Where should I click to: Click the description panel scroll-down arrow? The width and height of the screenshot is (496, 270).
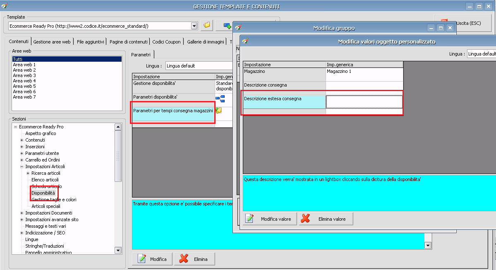pos(428,245)
